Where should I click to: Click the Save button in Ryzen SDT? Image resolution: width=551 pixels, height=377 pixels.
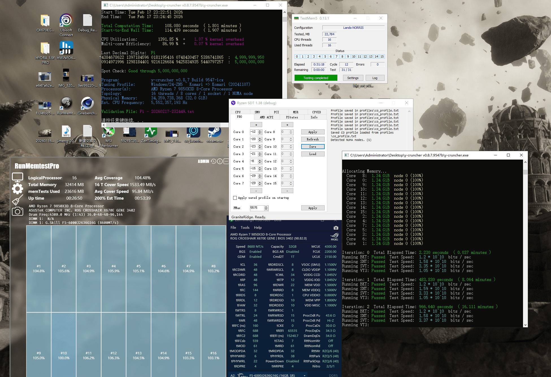(313, 147)
